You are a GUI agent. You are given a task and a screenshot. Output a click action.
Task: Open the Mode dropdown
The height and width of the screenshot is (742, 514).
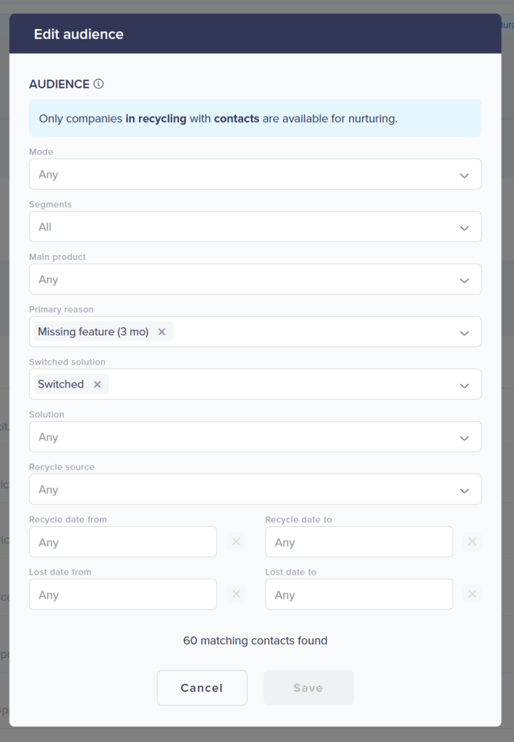[x=255, y=175]
